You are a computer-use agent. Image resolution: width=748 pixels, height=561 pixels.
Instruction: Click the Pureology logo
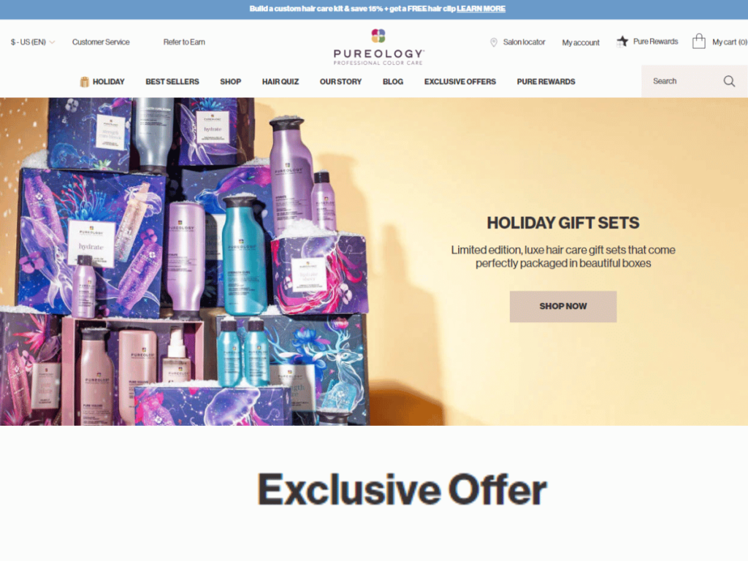coord(378,47)
